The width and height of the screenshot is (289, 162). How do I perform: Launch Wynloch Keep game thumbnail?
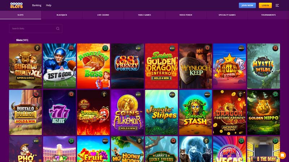(195, 66)
